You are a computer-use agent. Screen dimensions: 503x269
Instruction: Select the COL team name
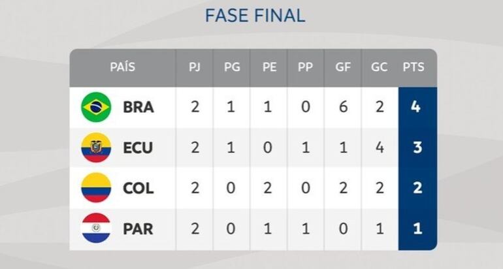138,189
